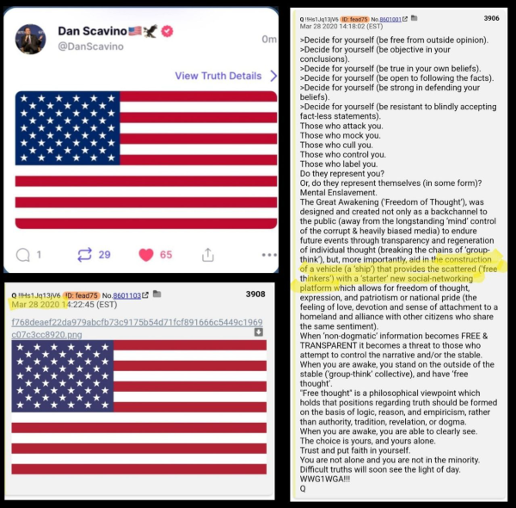Click the verified badge beside Dan Scavino
Screen dimensions: 516x508
pos(170,31)
